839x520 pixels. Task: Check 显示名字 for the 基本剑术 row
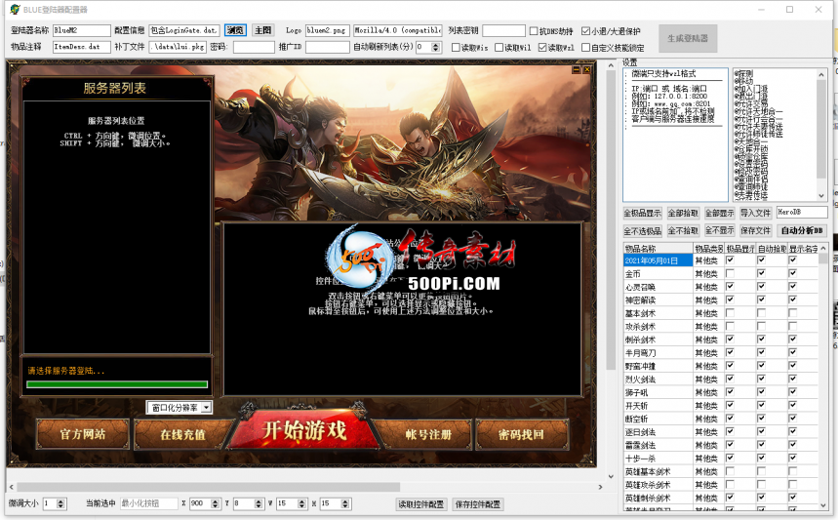coord(793,313)
